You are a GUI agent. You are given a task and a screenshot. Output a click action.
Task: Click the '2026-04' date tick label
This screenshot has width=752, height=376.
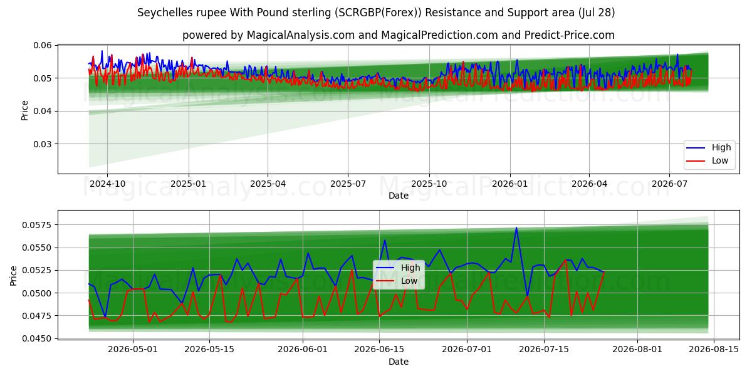588,184
